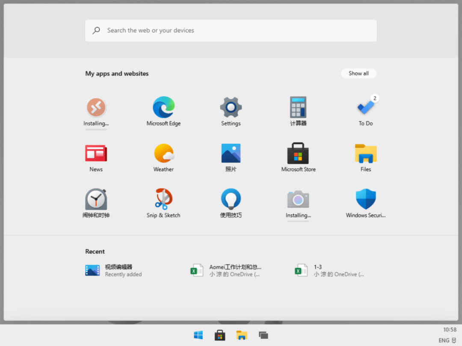462x346 pixels.
Task: Click Show all apps button
Action: coord(358,73)
